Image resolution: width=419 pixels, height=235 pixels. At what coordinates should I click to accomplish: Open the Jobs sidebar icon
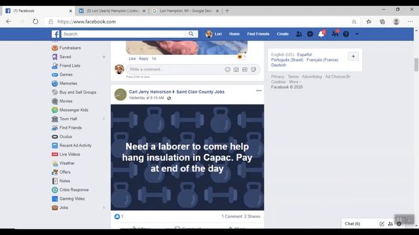click(x=55, y=208)
